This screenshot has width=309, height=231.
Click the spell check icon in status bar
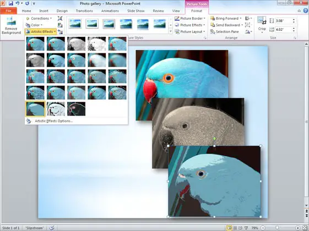52,228
